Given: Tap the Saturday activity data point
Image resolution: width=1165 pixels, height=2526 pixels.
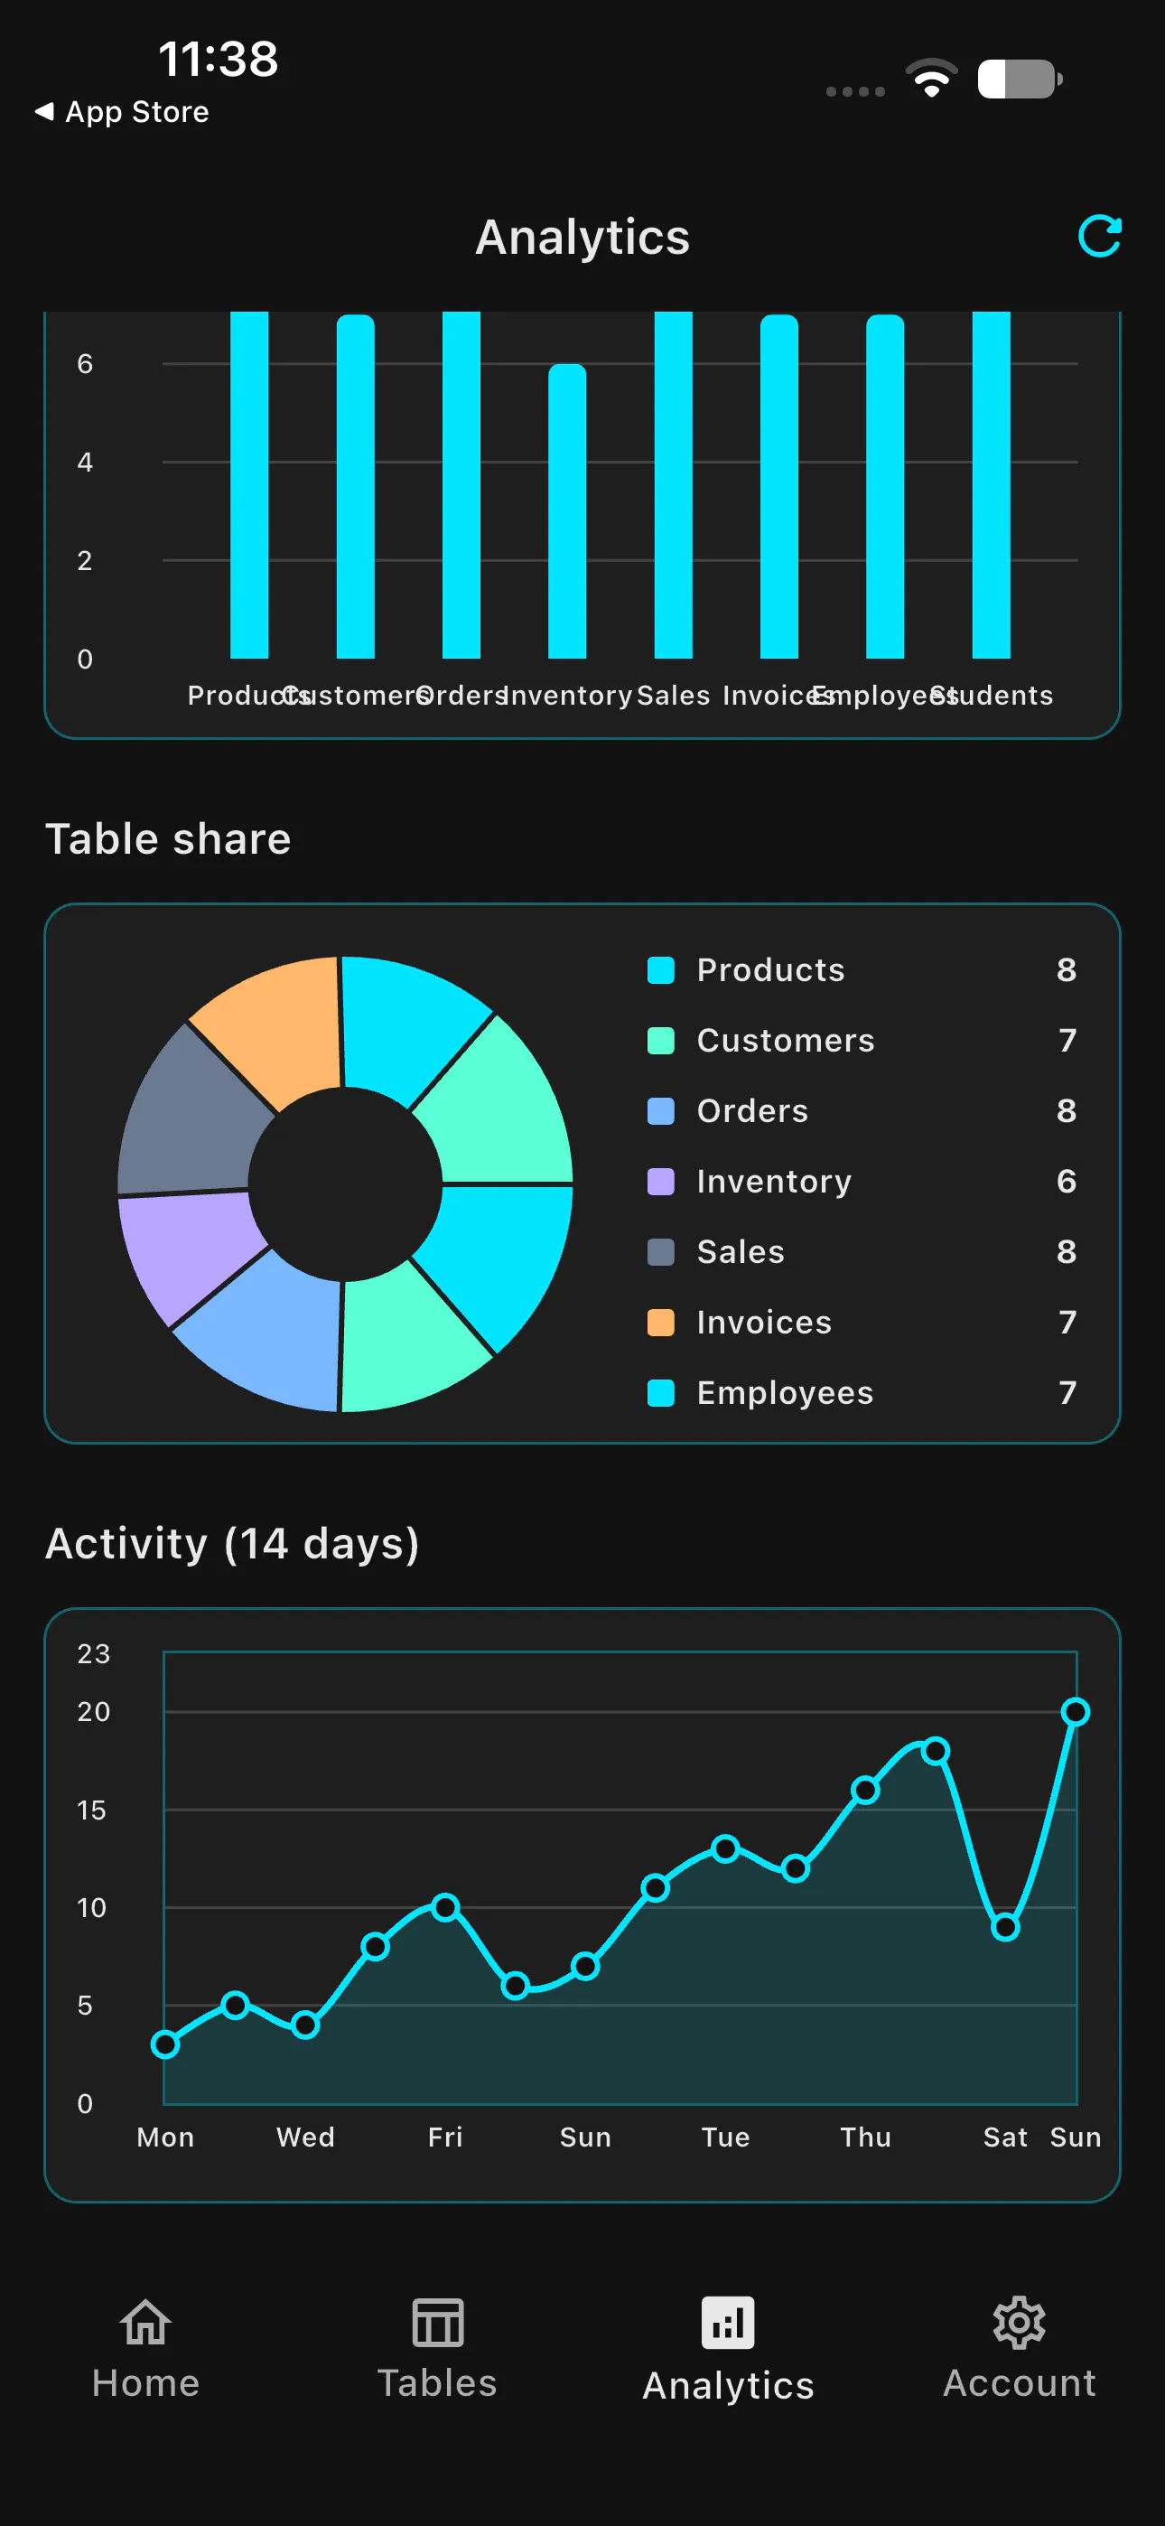Looking at the screenshot, I should [x=1005, y=1928].
